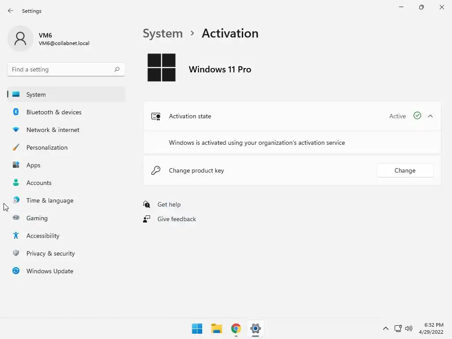The width and height of the screenshot is (452, 339).
Task: Click the Bluetooth icon in sidebar
Action: click(x=16, y=112)
